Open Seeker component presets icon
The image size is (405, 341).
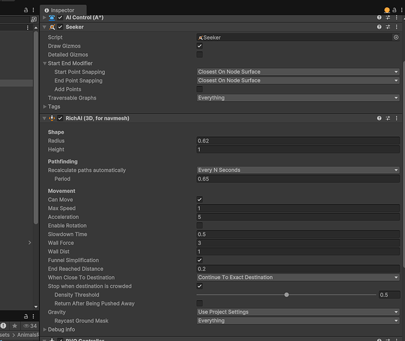[x=388, y=27]
